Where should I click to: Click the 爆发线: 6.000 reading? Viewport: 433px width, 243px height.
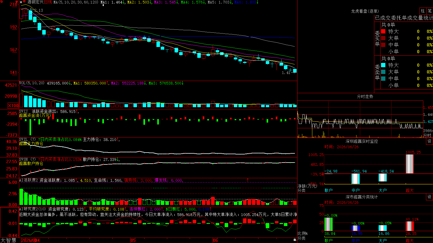click(168, 180)
